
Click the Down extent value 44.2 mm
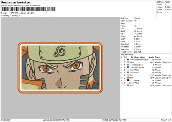[138, 36]
